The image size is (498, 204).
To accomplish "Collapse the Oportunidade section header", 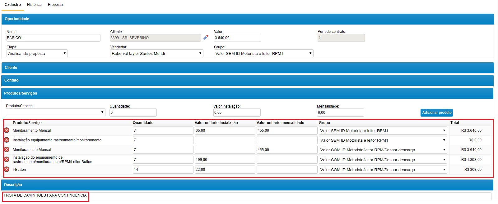I will coord(248,19).
